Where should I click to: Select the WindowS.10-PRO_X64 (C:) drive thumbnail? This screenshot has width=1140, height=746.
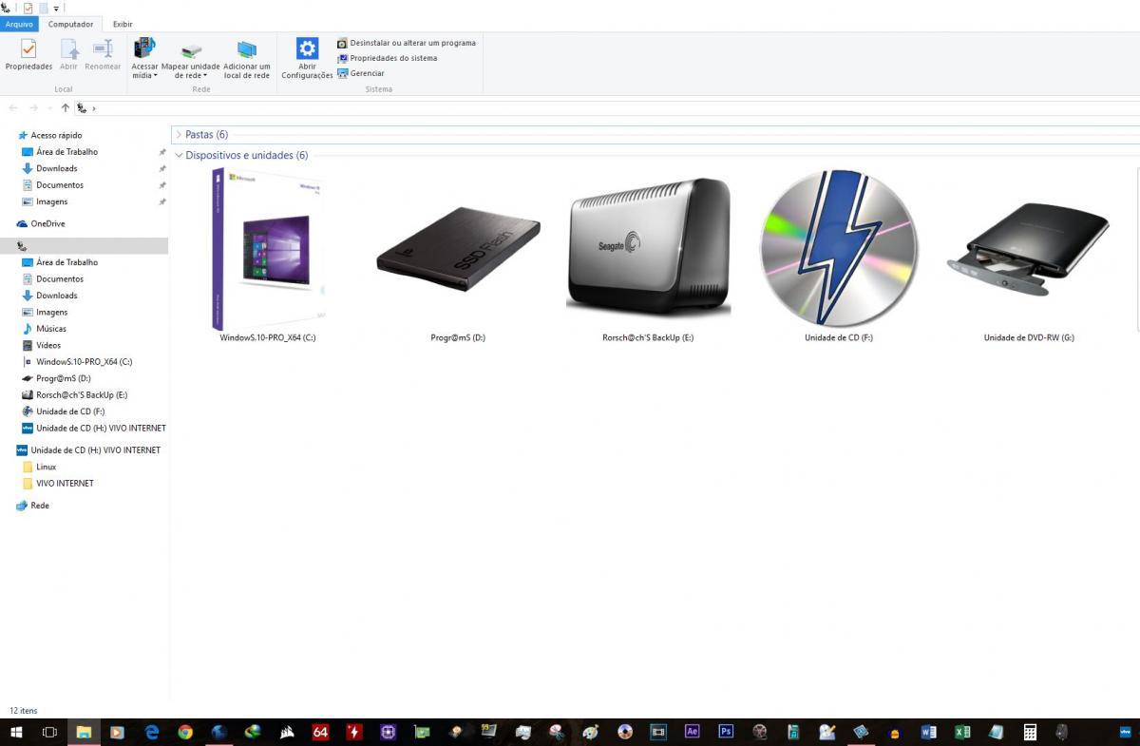pos(268,256)
